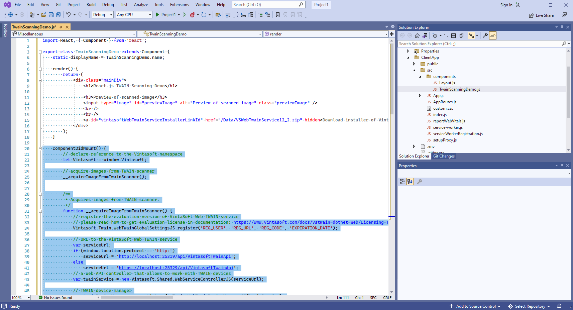Click the Find in Files folder icon

[218, 15]
